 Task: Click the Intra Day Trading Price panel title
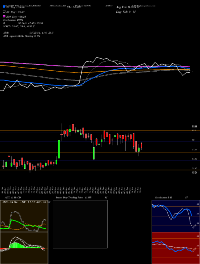[82, 198]
